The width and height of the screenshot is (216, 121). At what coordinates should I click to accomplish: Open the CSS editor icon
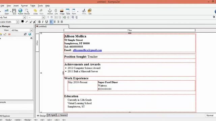(x=90, y=11)
